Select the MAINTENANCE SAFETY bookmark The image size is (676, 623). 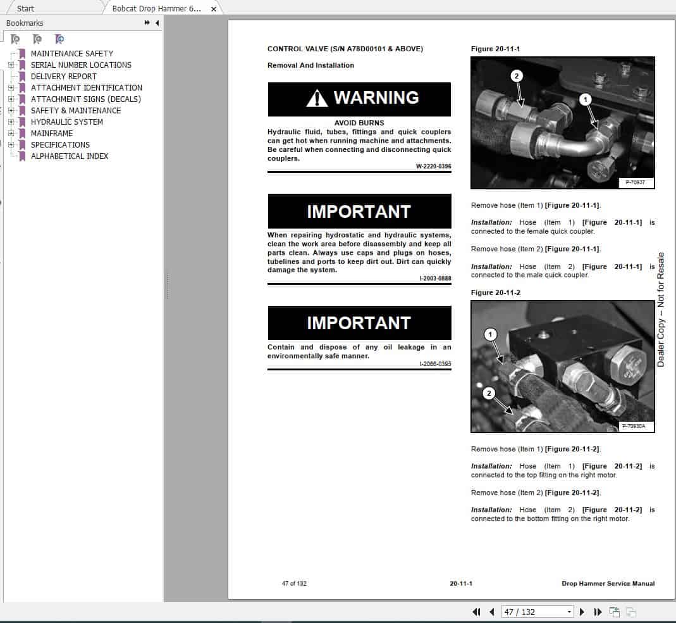71,53
